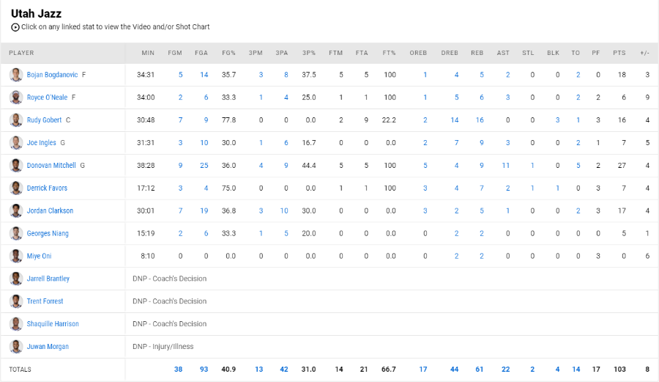This screenshot has width=659, height=382.
Task: View Rudy Gobert's 14 defensive rebounds
Action: click(x=454, y=120)
